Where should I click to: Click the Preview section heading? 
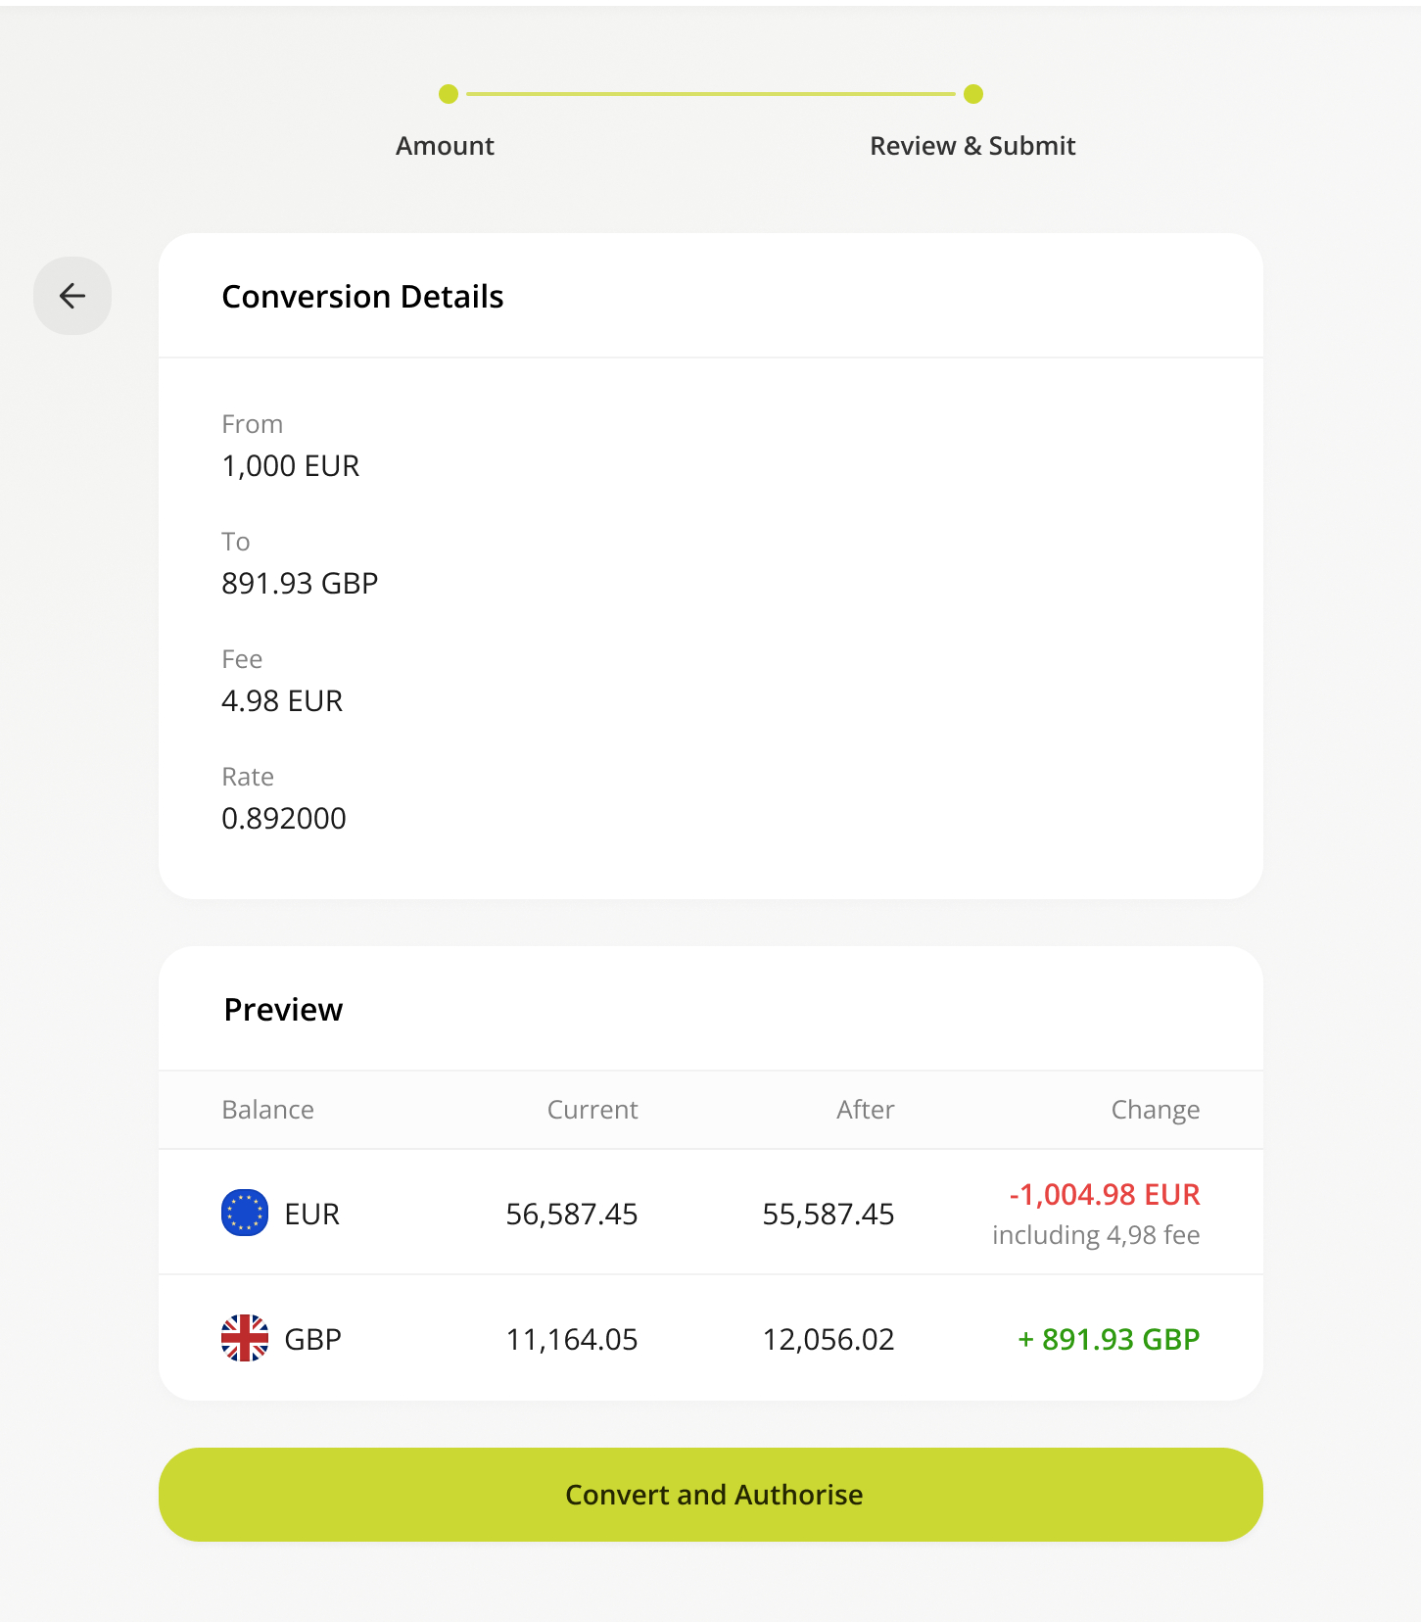point(283,1010)
